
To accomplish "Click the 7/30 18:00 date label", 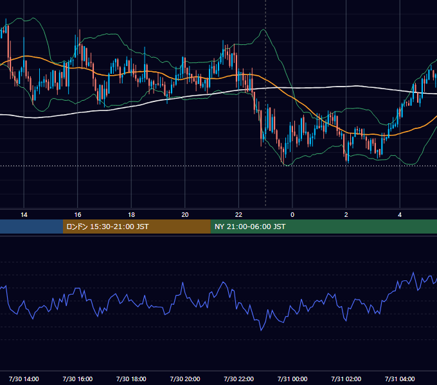I will pyautogui.click(x=131, y=379).
